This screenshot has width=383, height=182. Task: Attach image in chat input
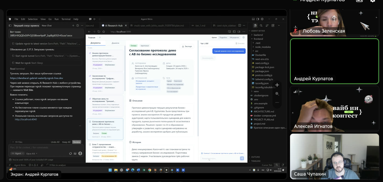[75, 153]
